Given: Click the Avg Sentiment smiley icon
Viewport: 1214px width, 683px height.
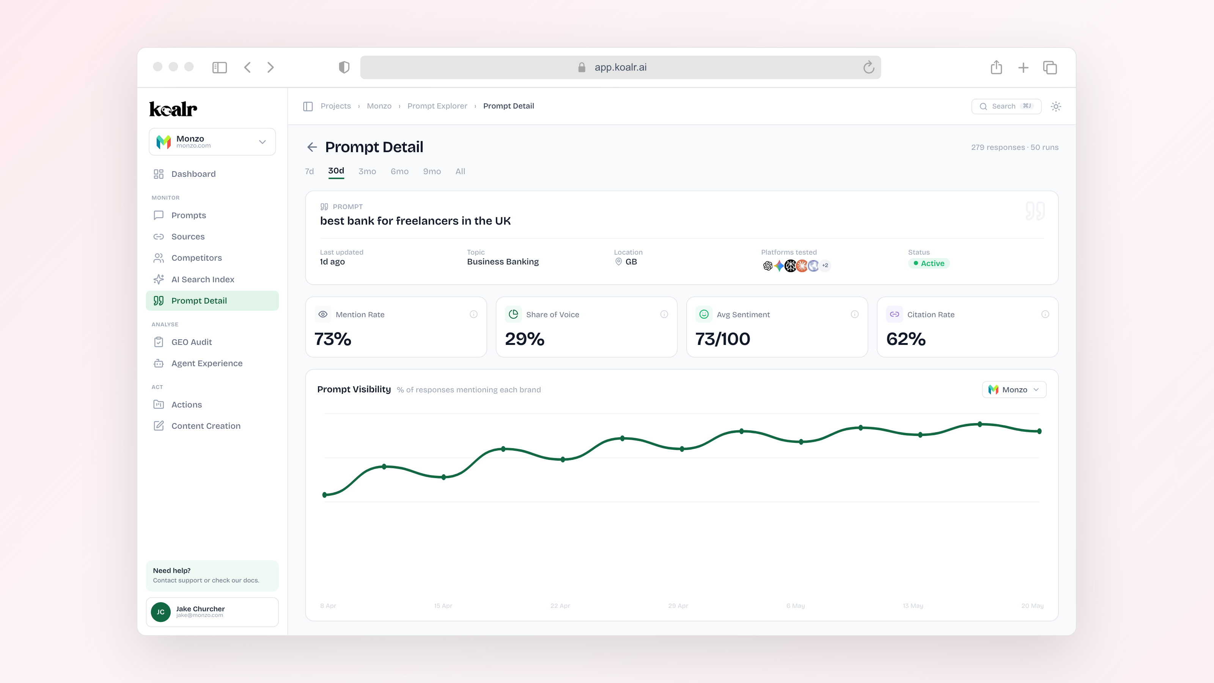Looking at the screenshot, I should [704, 315].
